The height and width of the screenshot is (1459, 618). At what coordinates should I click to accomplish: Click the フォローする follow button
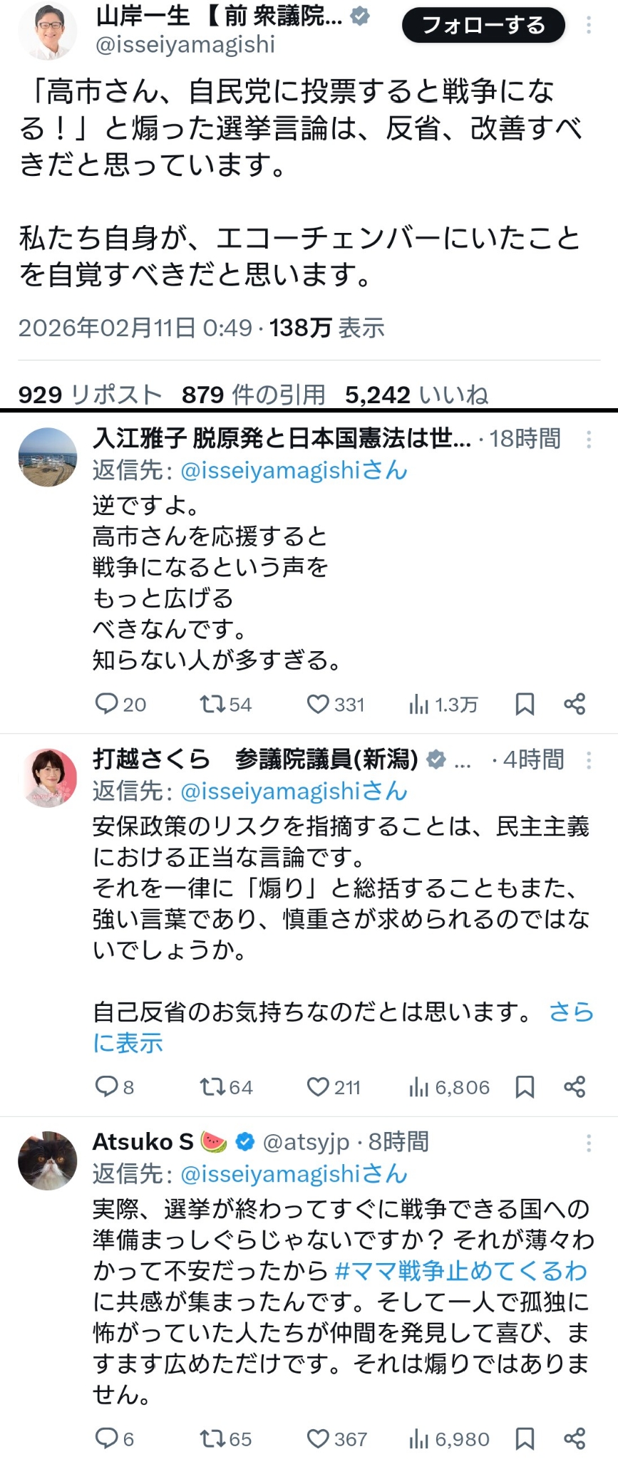point(483,26)
